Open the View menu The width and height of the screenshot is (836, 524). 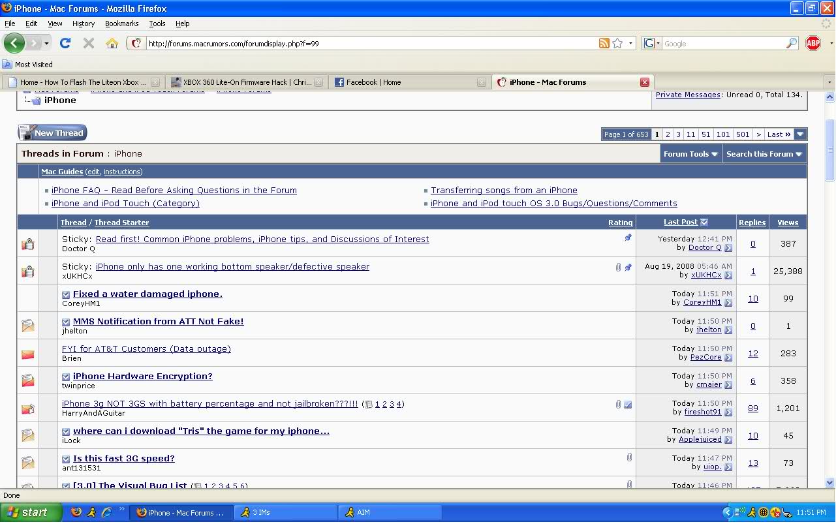point(55,23)
